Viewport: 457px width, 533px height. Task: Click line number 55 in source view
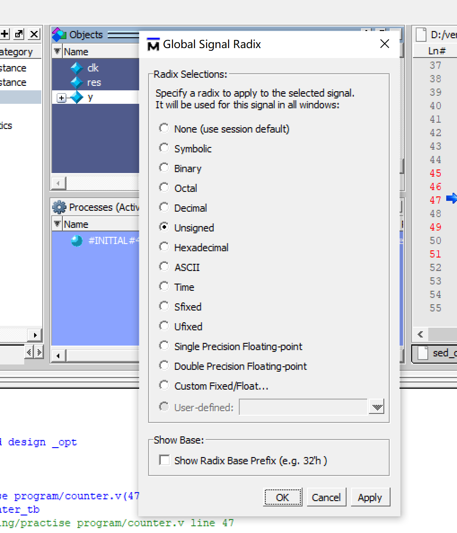coord(435,308)
